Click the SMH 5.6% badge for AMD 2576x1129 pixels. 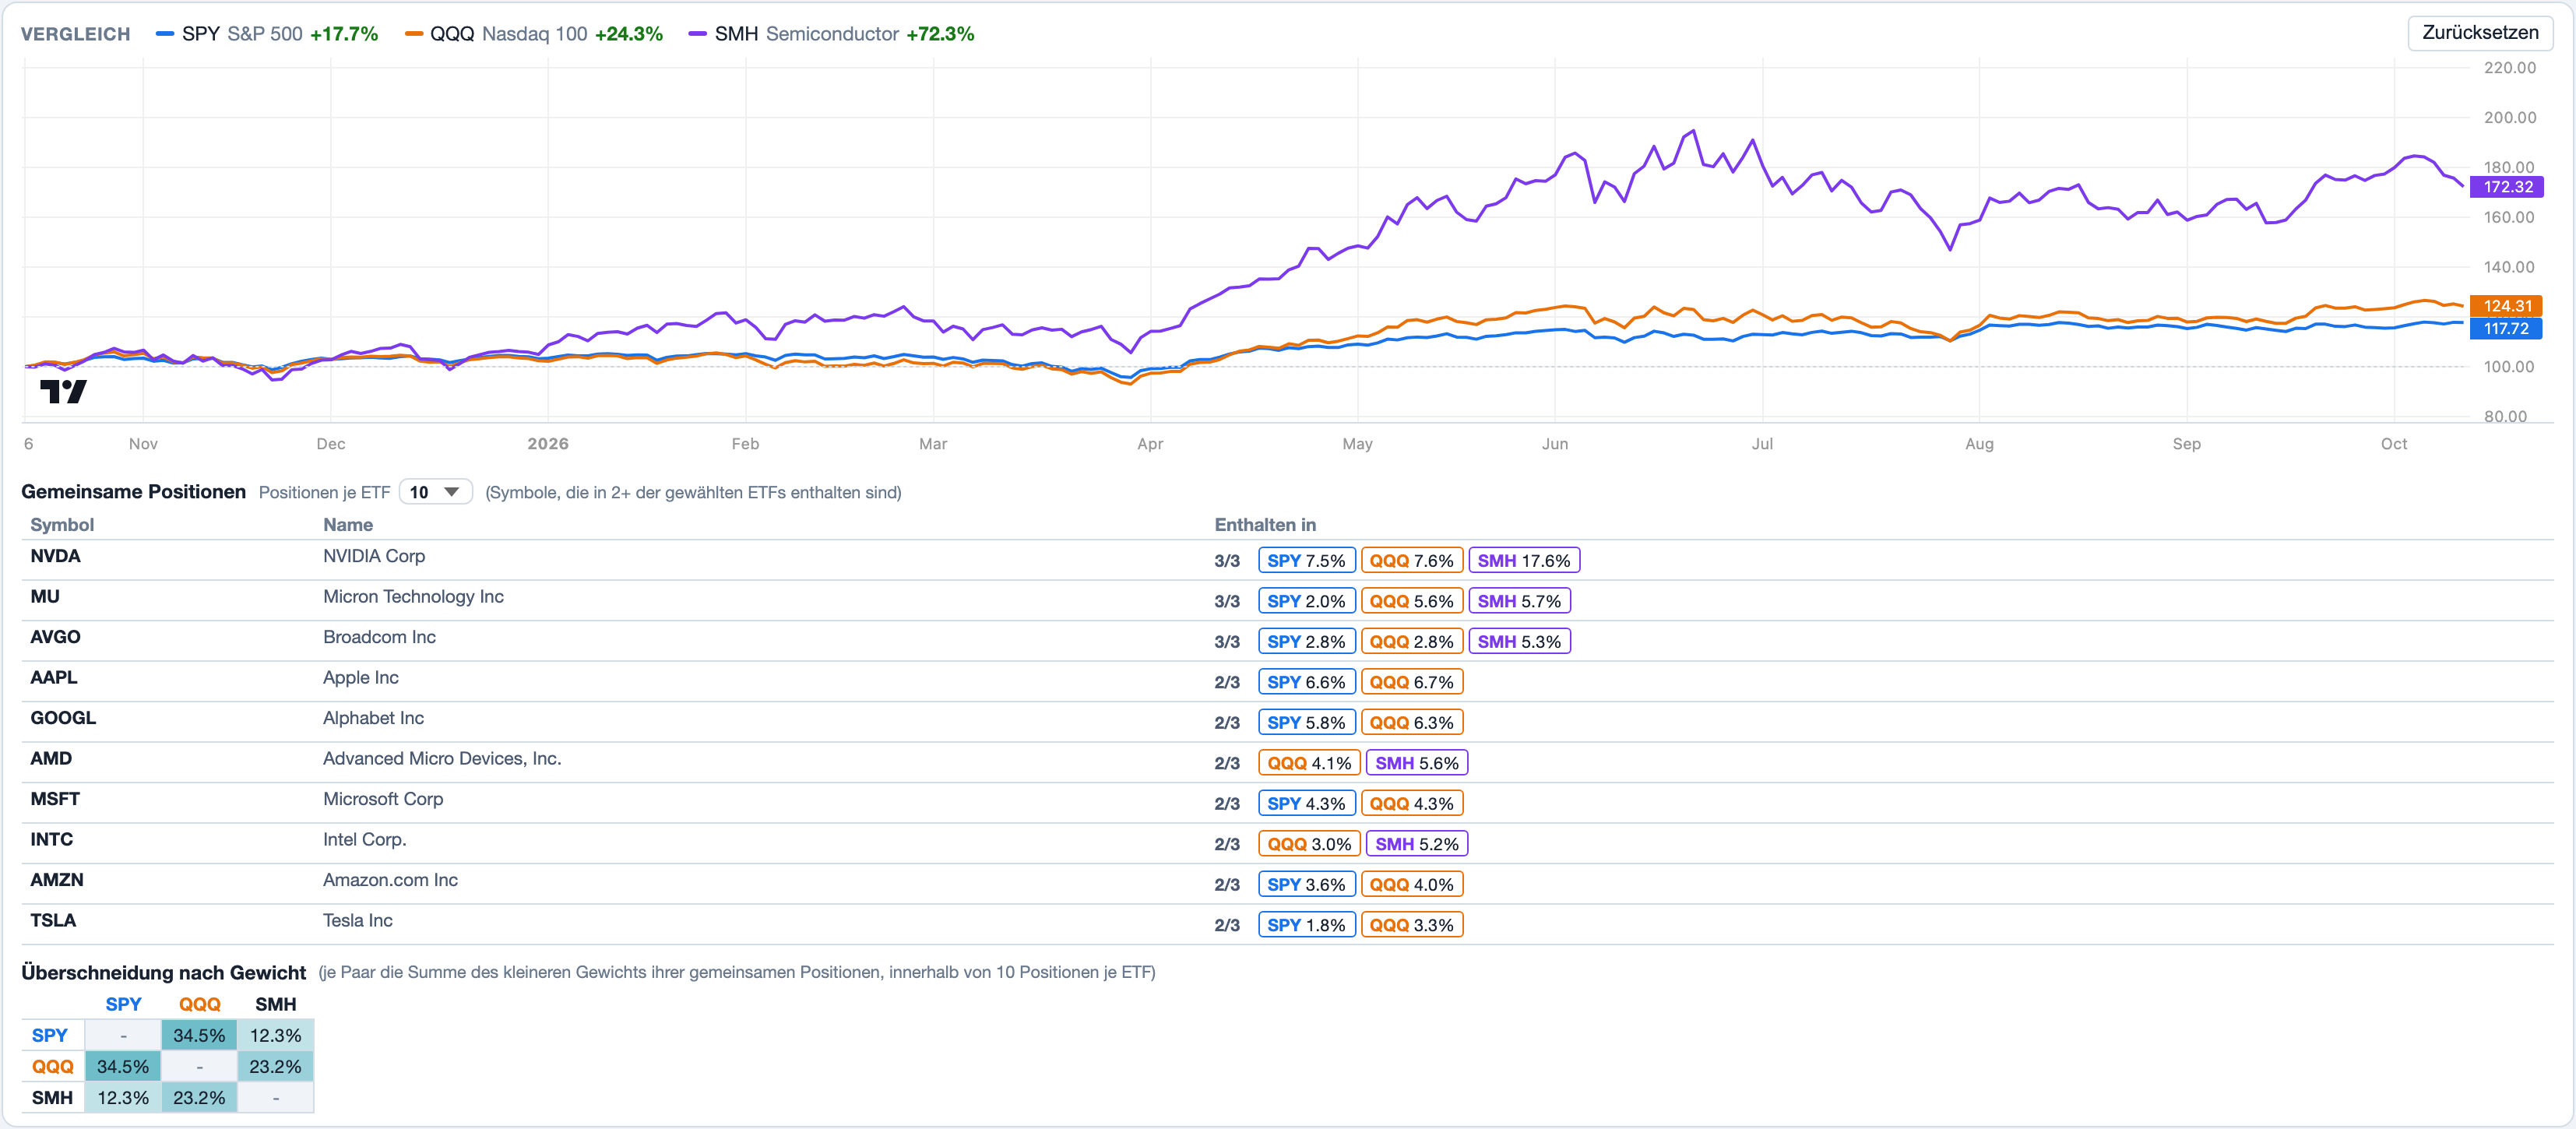[1417, 763]
